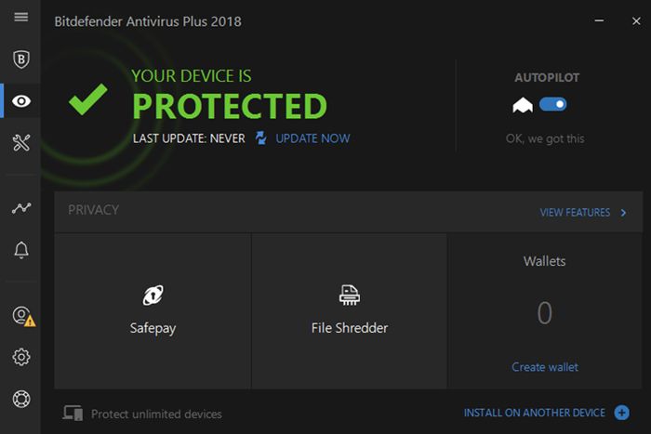Screen dimensions: 651x434
Task: Open the Account icon with warning badge
Action: [x=22, y=316]
